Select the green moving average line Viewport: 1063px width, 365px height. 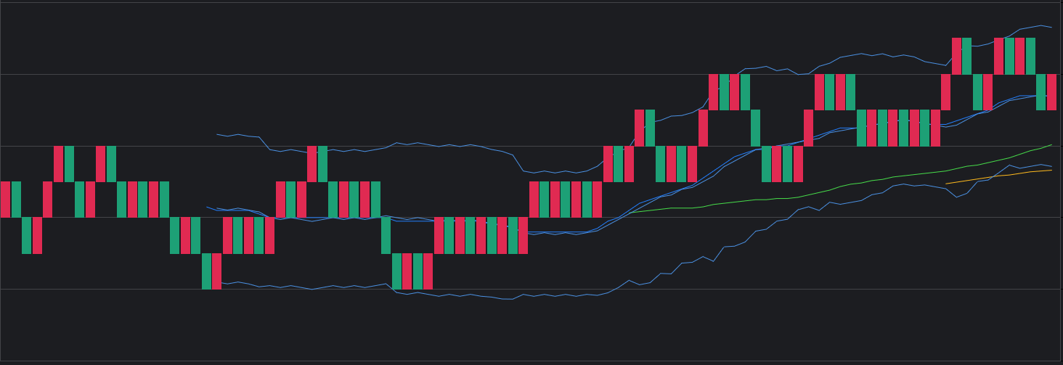coord(842,186)
